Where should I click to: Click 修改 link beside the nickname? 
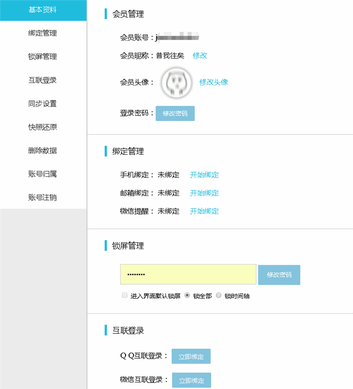pyautogui.click(x=200, y=55)
